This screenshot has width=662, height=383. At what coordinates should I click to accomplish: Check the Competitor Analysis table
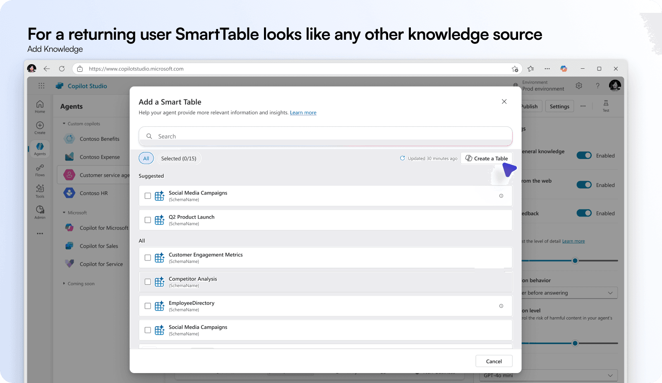[x=148, y=282]
